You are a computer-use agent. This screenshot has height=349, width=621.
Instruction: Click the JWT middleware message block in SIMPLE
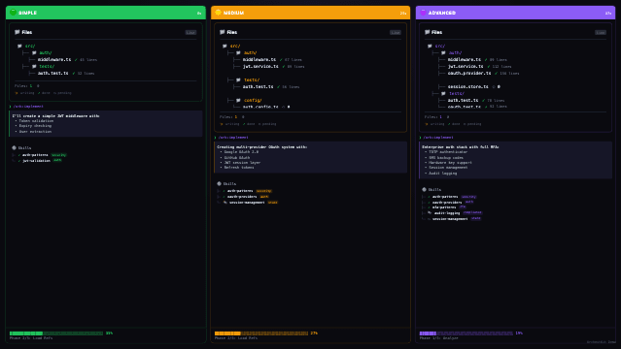[x=106, y=124]
